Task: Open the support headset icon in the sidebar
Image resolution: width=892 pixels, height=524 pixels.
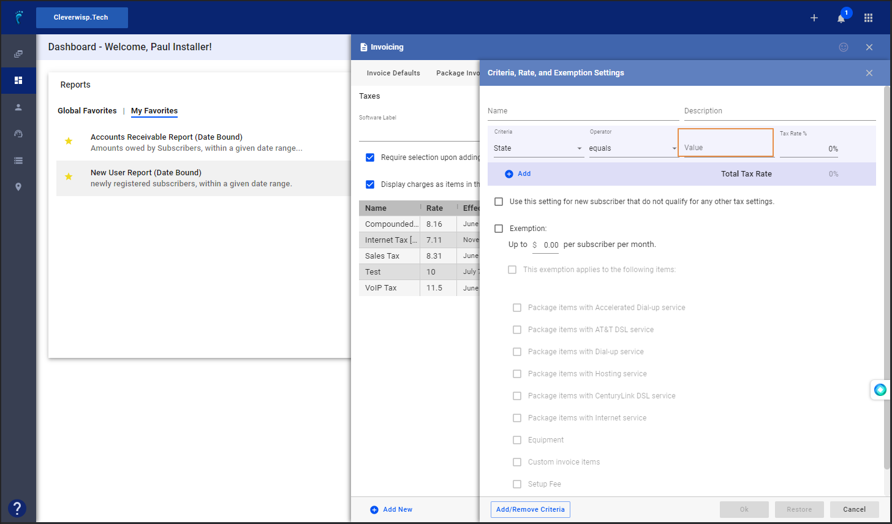Action: point(18,134)
